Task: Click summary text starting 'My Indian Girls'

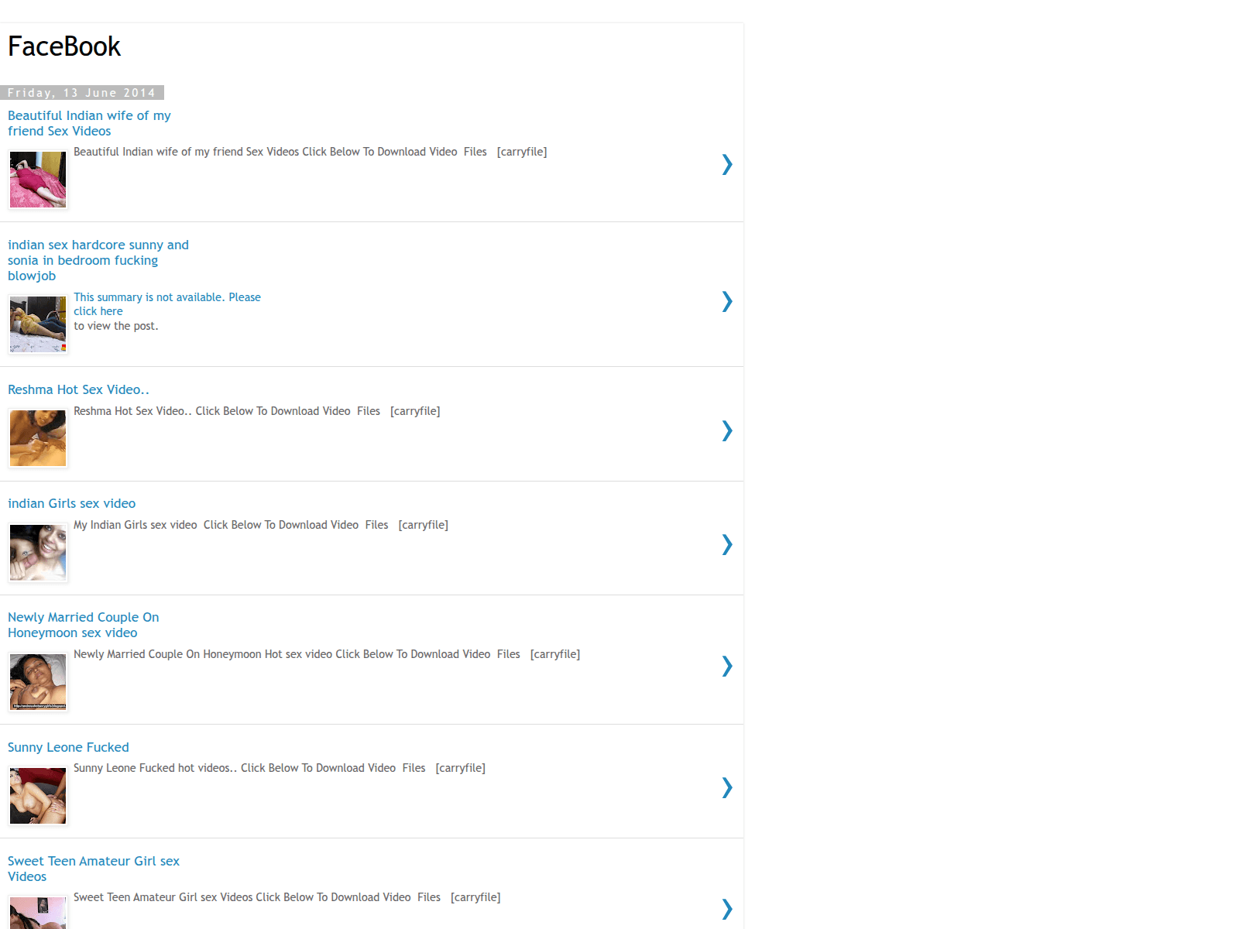Action: click(261, 525)
